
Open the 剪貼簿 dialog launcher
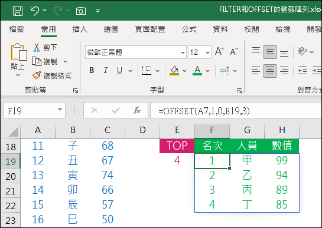76,91
